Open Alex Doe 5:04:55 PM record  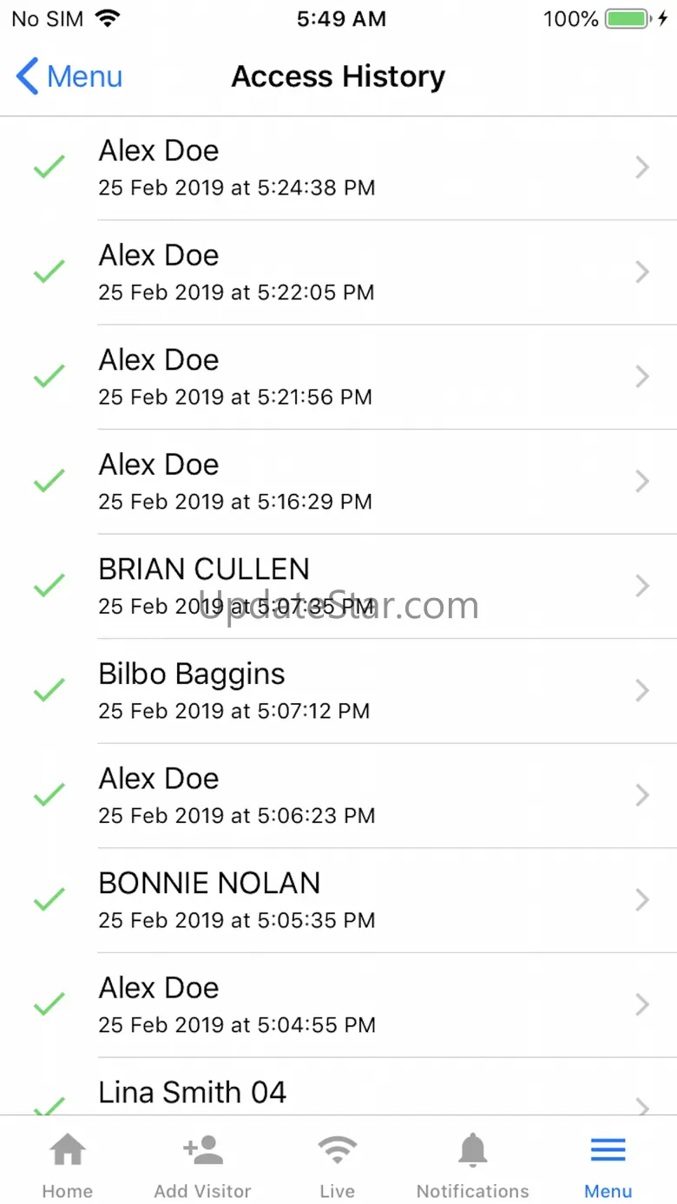[338, 1005]
